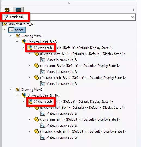Select Mates in crank sub_& under View2 crank-arm
Viewport: 141px width, 147px height.
click(x=62, y=126)
